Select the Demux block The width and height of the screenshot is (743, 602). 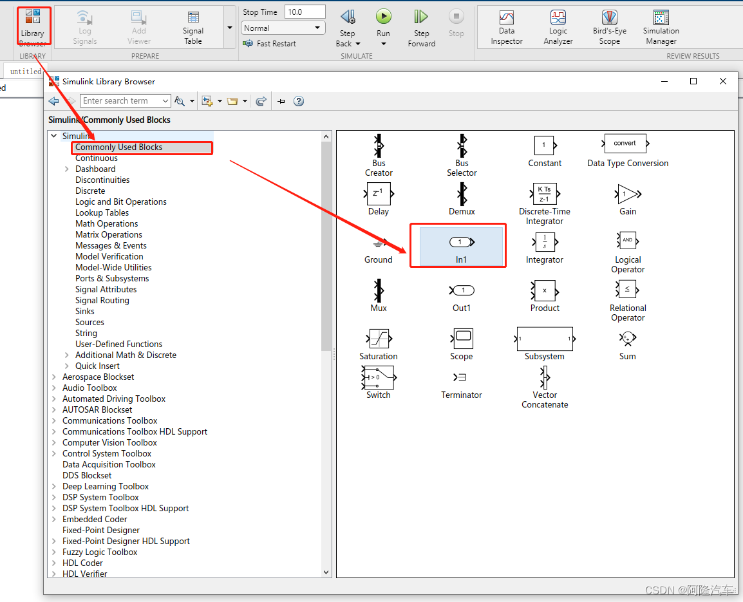pyautogui.click(x=462, y=199)
